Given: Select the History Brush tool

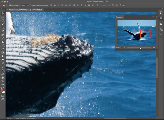Looking at the screenshot, I should 3,45.
